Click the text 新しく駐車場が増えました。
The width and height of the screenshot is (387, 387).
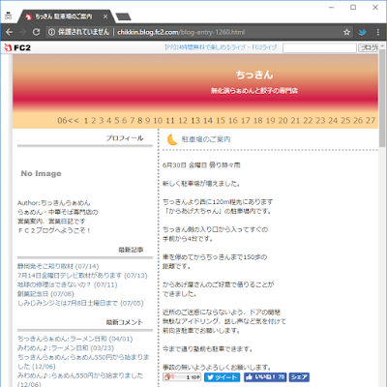201,184
